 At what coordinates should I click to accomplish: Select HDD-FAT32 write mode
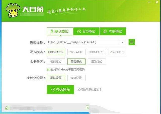(x=56, y=52)
